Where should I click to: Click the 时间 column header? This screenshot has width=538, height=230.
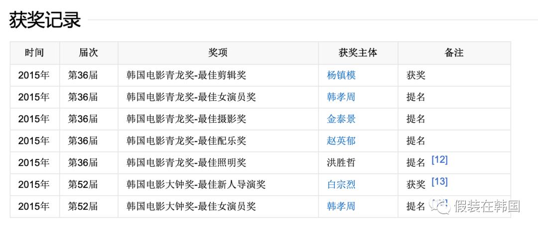(x=34, y=53)
